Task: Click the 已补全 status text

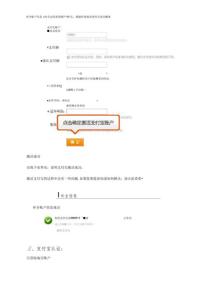Action: point(128,218)
